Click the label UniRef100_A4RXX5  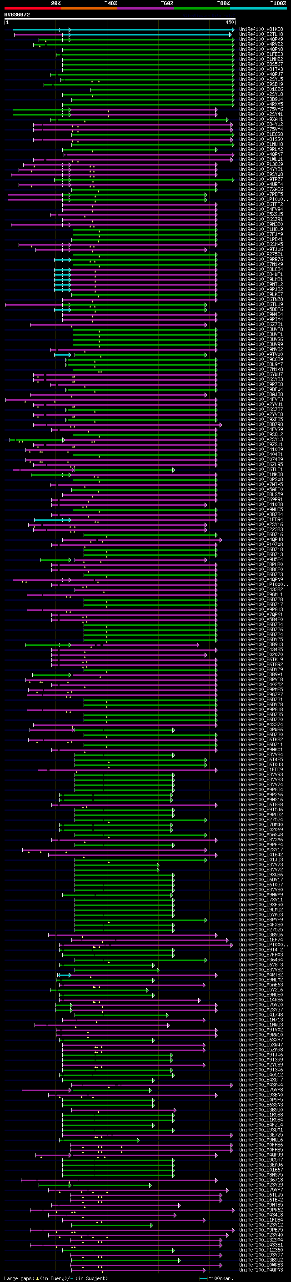coord(261,105)
